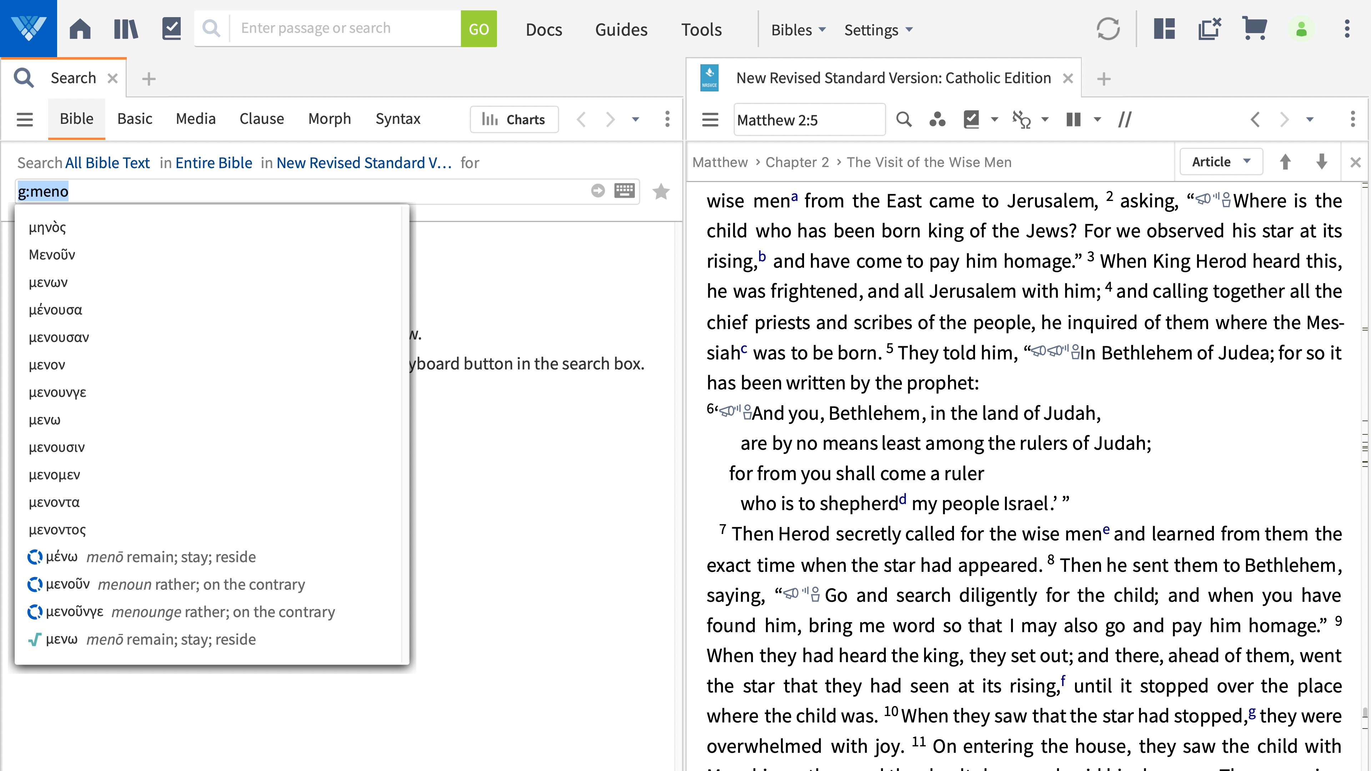
Task: Open the shopping cart
Action: pyautogui.click(x=1255, y=29)
